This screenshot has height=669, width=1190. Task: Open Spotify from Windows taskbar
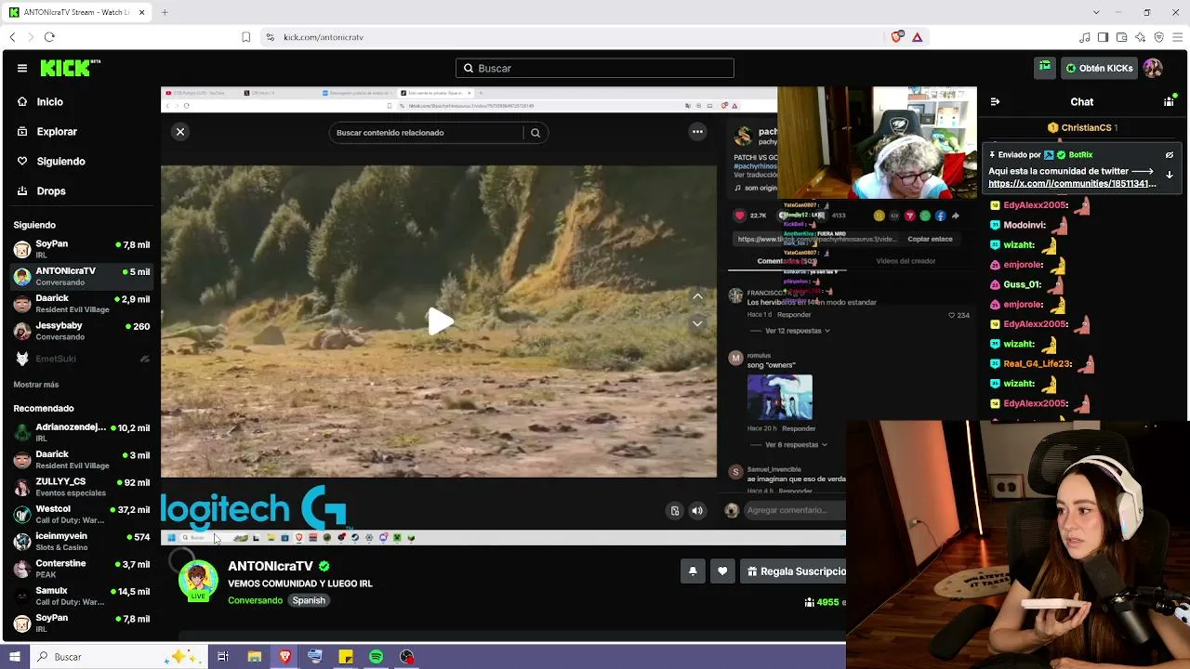(x=376, y=657)
